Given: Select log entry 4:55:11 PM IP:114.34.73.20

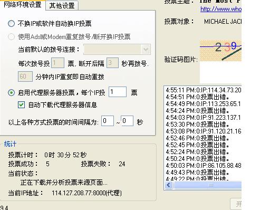Looking at the screenshot, I should pos(204,90).
